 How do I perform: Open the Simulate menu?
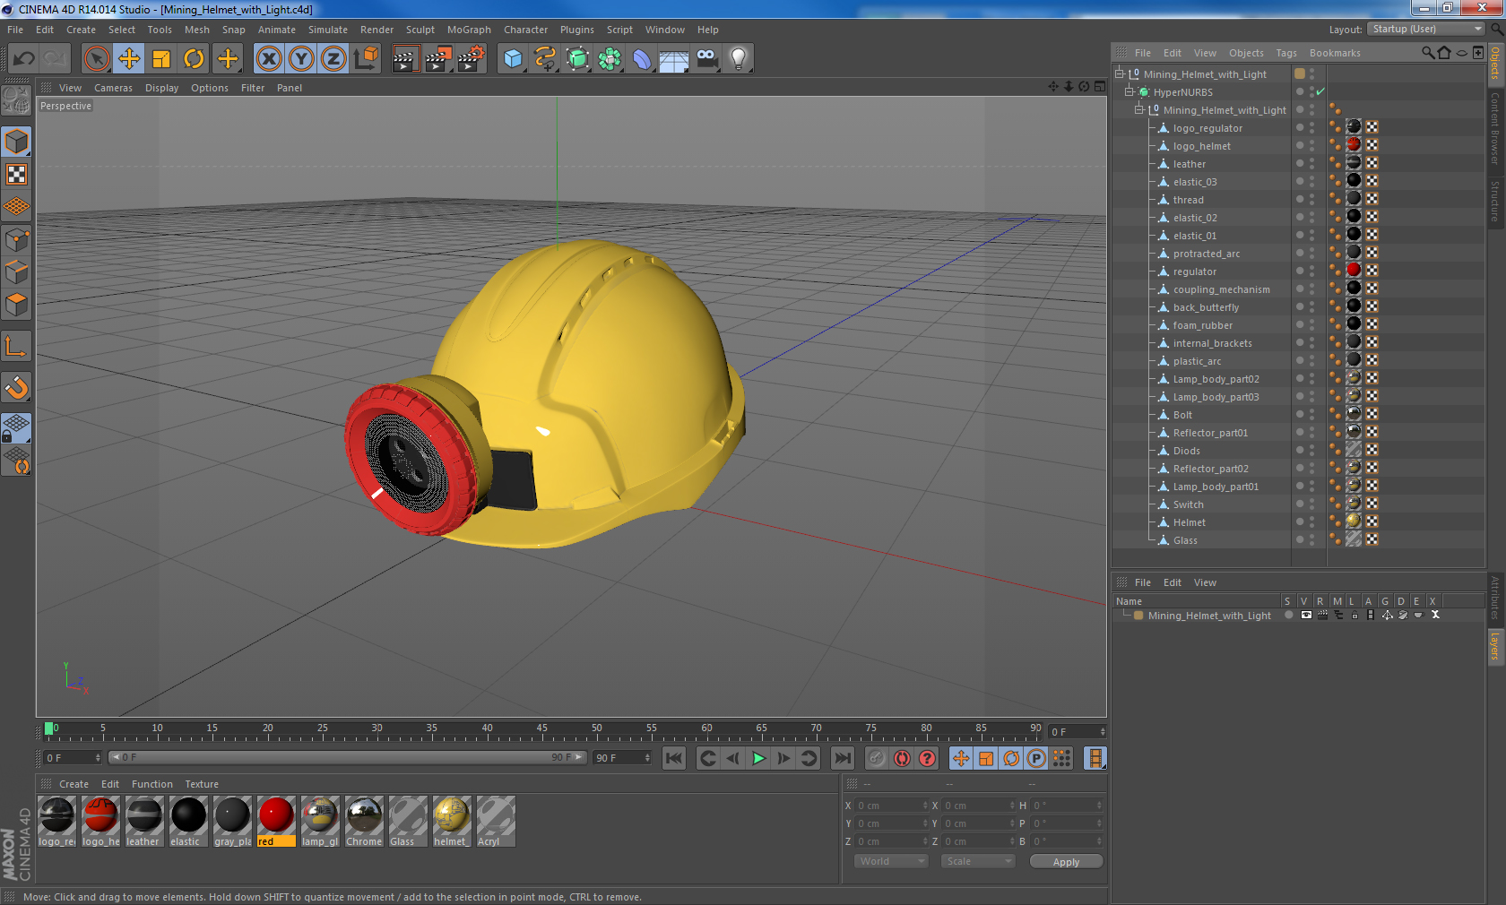pos(328,30)
